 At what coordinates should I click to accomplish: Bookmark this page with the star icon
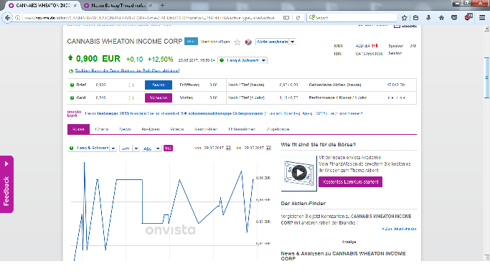tap(404, 18)
